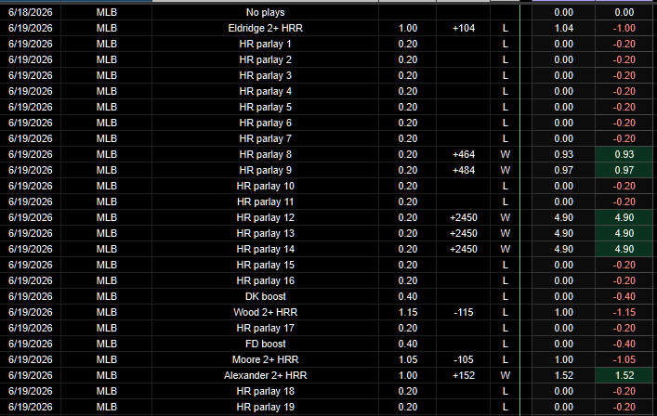Click the +104 odds cell
Image resolution: width=657 pixels, height=416 pixels.
pos(464,28)
